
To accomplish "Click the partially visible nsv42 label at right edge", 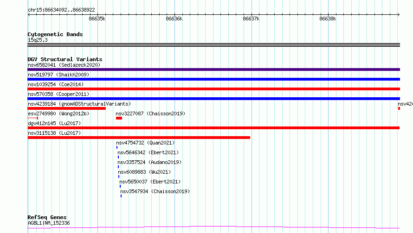I will 406,104.
